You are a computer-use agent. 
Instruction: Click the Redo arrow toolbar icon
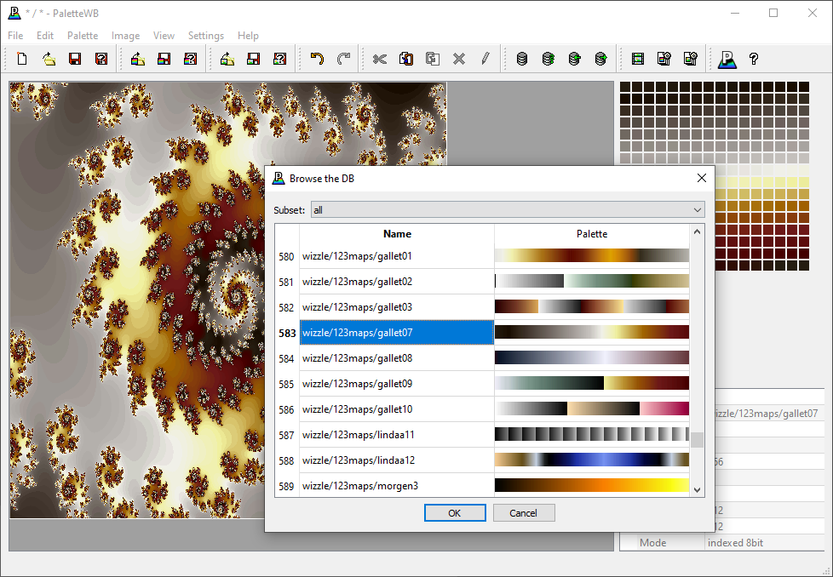click(x=343, y=59)
